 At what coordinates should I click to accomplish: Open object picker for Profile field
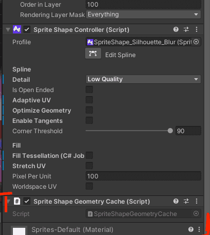click(x=196, y=42)
